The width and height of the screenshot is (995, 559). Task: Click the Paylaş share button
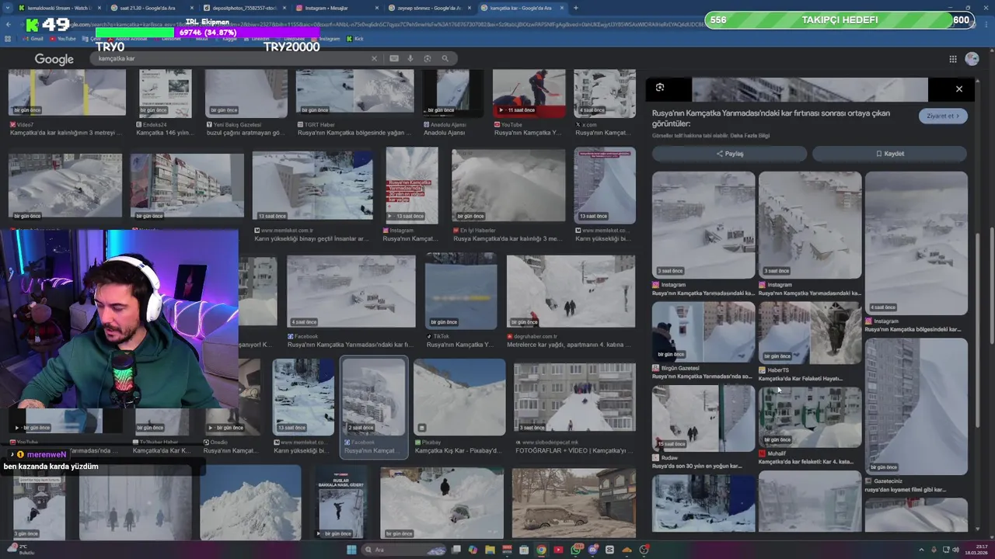click(x=729, y=154)
